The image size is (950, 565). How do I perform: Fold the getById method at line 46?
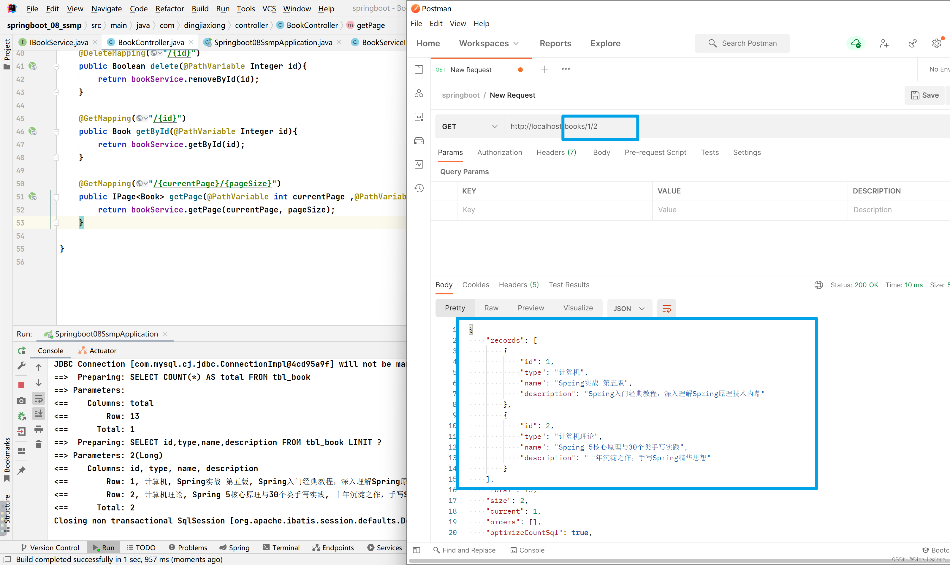click(56, 132)
